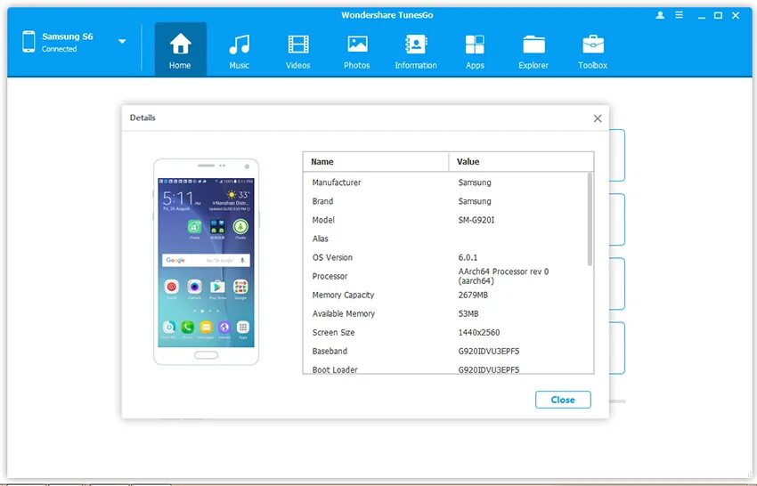Select the Model value SM-G920I

click(x=476, y=220)
